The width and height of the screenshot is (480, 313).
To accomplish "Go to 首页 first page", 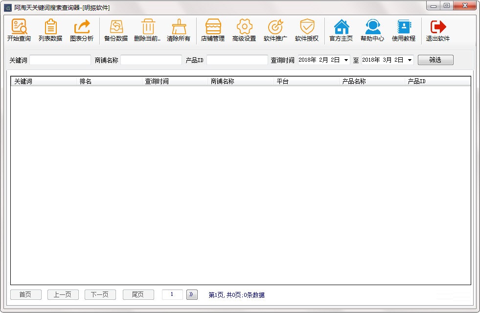I will (x=25, y=294).
